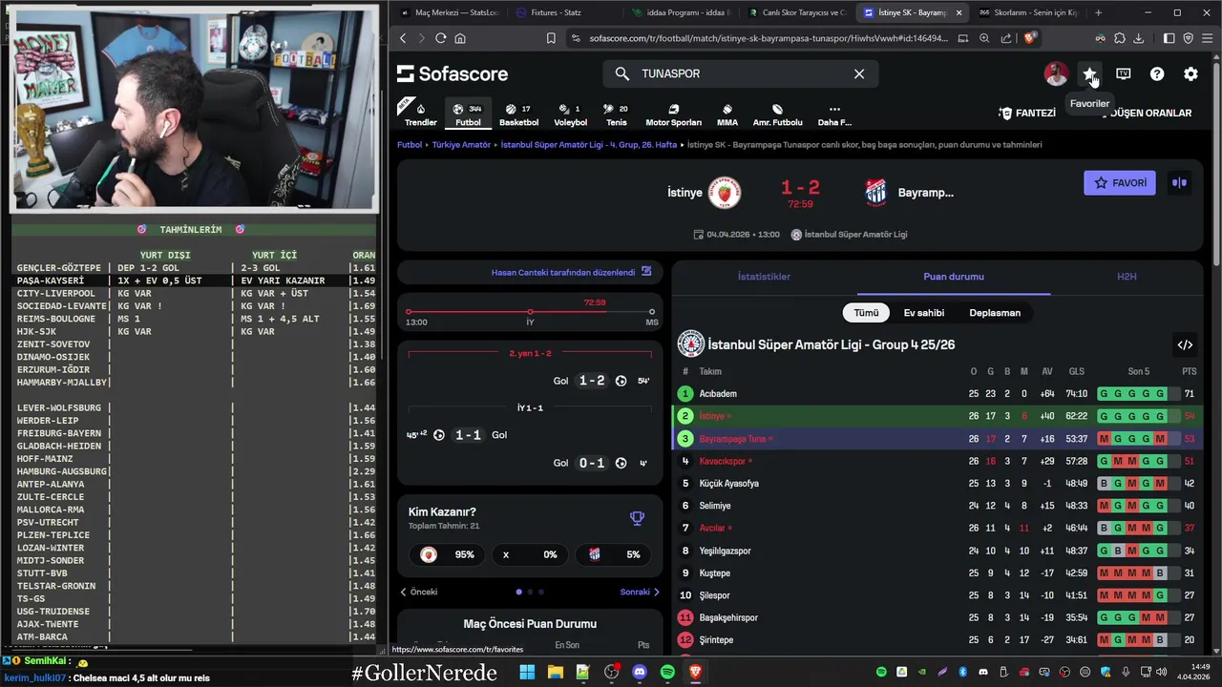
Task: Open Spotify from taskbar
Action: coord(667,672)
